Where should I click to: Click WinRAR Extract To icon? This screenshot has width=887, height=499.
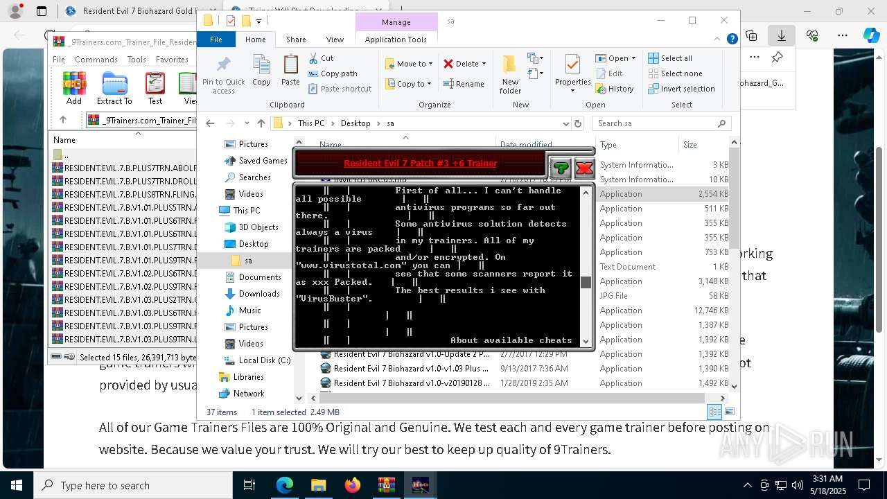click(x=114, y=89)
